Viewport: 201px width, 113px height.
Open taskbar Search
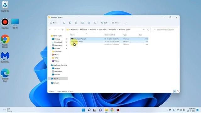click(89, 110)
